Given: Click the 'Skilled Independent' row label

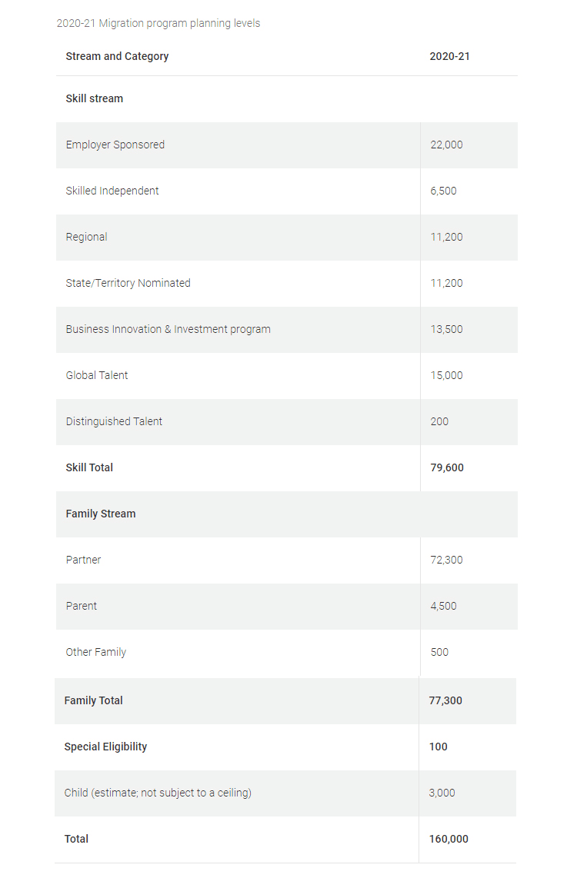Looking at the screenshot, I should pyautogui.click(x=112, y=191).
